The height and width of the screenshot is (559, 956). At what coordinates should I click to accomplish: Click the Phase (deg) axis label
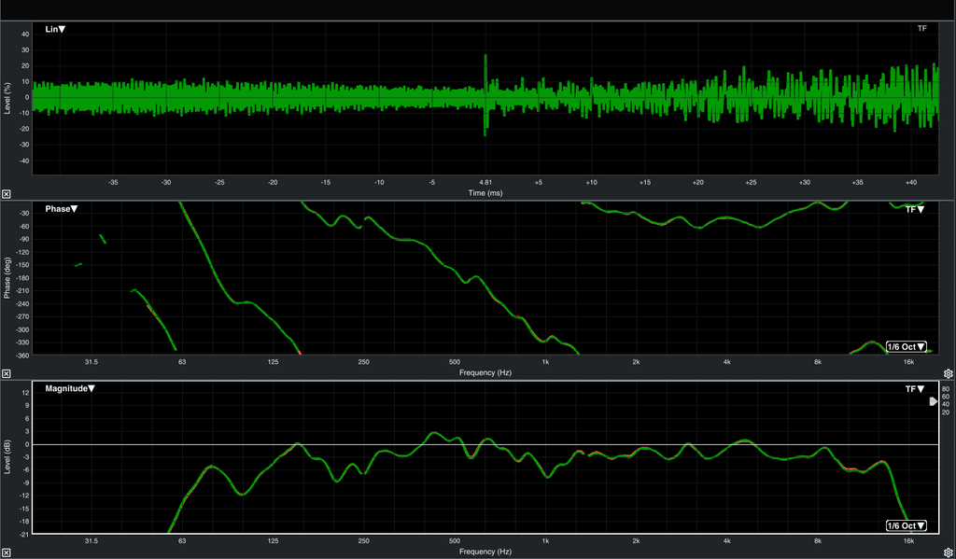(x=7, y=278)
